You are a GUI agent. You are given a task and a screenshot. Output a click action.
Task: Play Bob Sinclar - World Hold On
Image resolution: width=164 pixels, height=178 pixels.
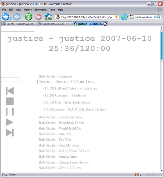(x=60, y=128)
